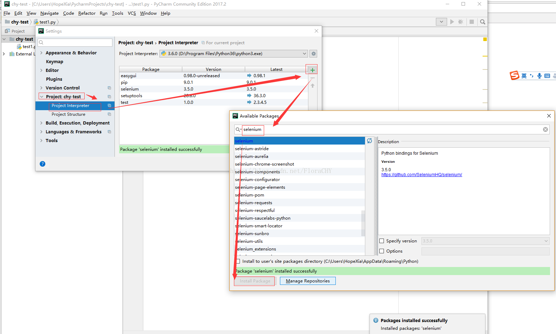Screen dimensions: 556x334
Task: Click the reload package list icon
Action: tap(369, 141)
